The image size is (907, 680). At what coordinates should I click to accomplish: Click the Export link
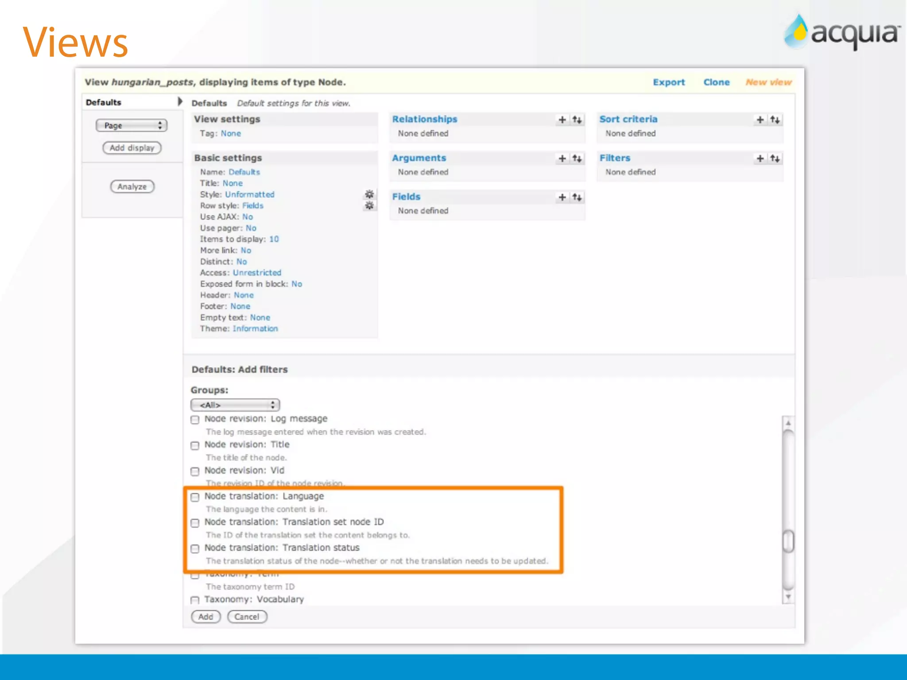(x=668, y=82)
